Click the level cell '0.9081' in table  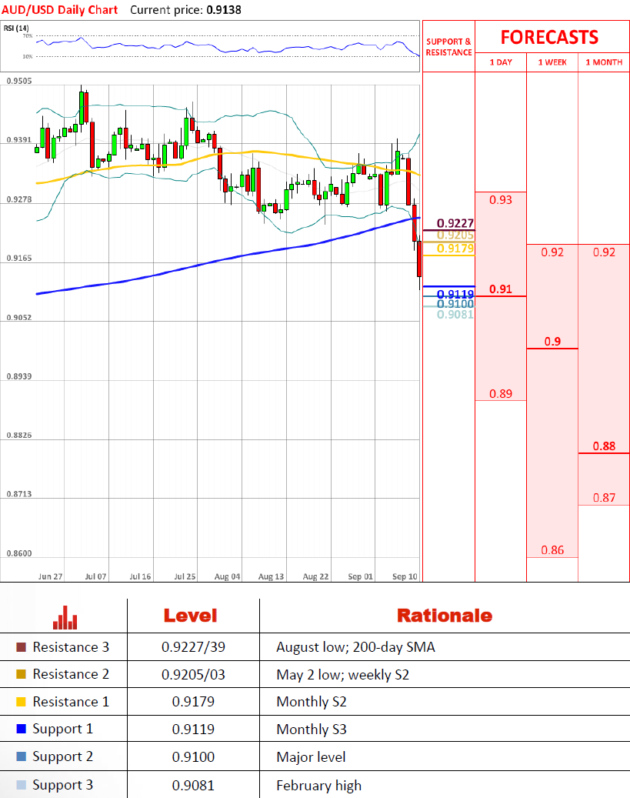click(x=193, y=785)
